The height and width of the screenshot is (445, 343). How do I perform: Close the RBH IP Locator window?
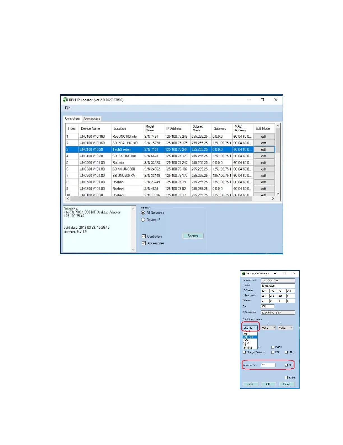pos(276,100)
